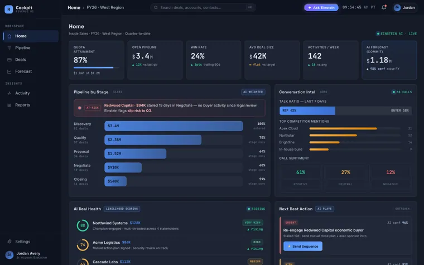424x265 pixels.
Task: Toggle the AI Weighted badge
Action: [x=253, y=92]
